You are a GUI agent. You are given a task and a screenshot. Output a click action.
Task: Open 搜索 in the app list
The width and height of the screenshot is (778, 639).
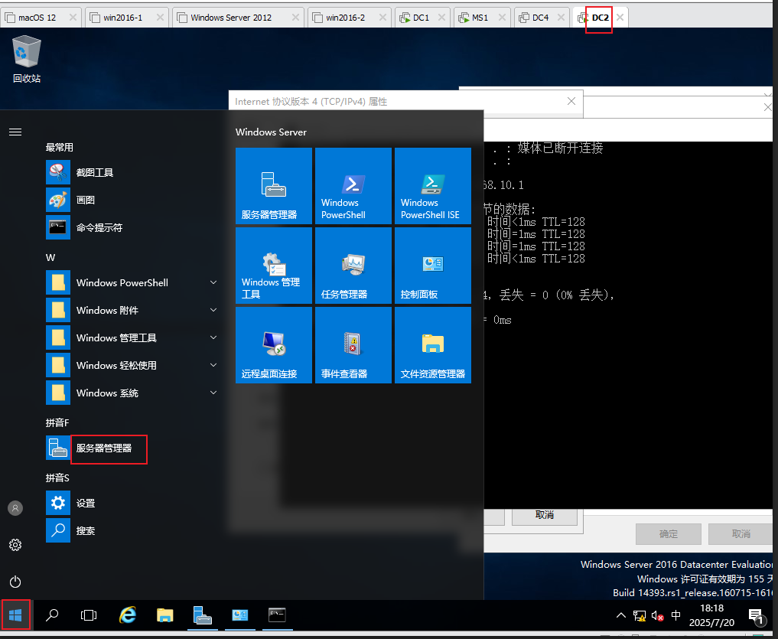[x=132, y=531]
